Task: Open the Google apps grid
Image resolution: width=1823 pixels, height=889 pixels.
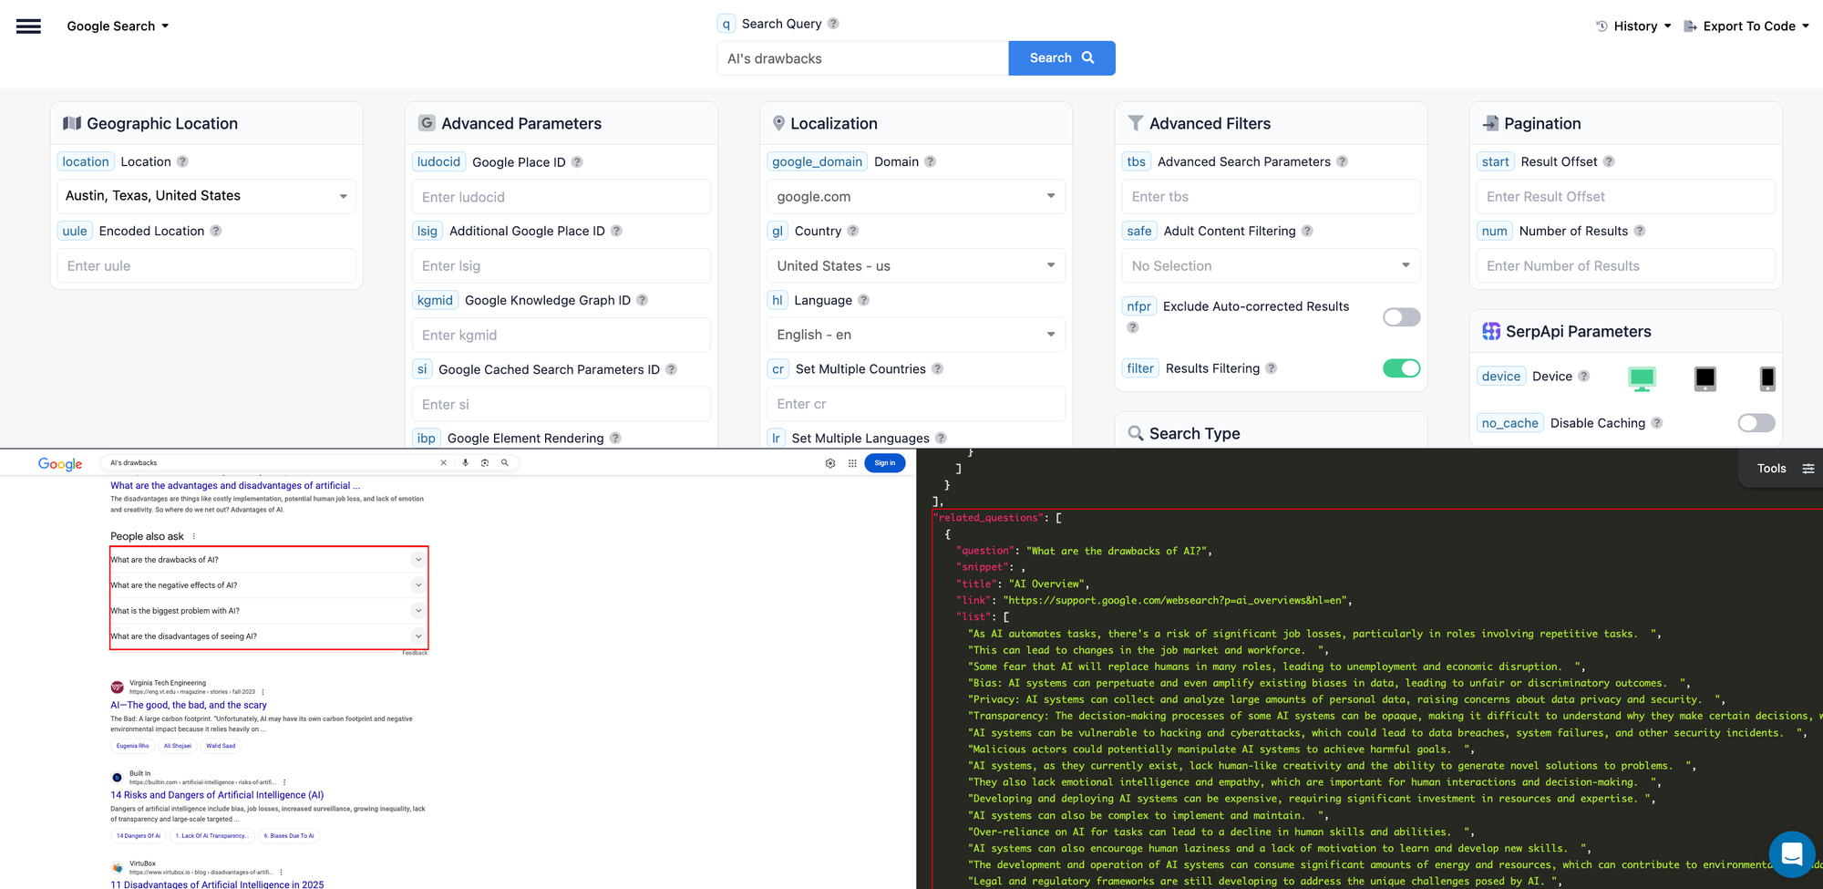Action: [852, 463]
